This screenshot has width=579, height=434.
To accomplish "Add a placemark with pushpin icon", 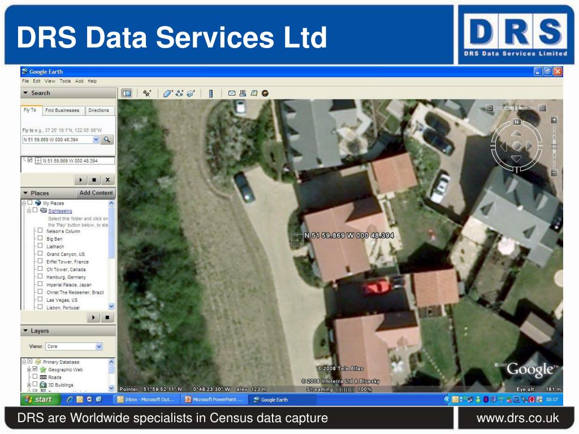I will click(x=147, y=93).
